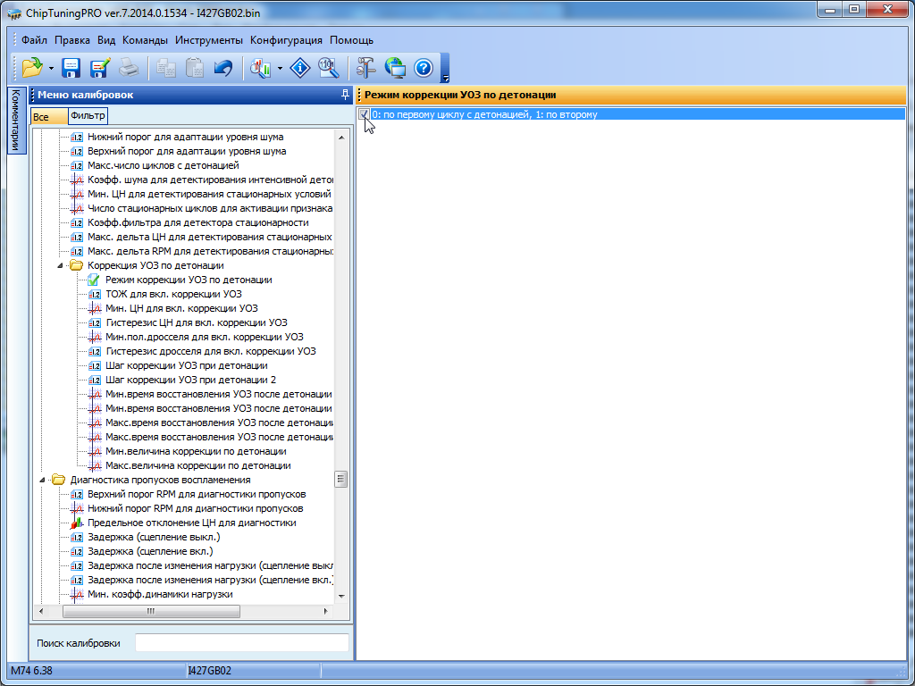Image resolution: width=915 pixels, height=686 pixels.
Task: Toggle the detonation cycle mode checkbox
Action: [x=365, y=114]
